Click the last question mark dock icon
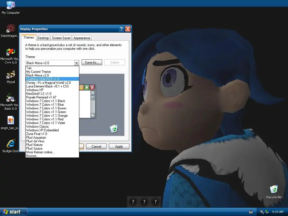The image size is (288, 216). pyautogui.click(x=155, y=202)
